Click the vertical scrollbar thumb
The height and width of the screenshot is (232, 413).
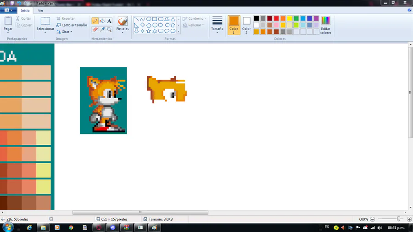pos(410,93)
